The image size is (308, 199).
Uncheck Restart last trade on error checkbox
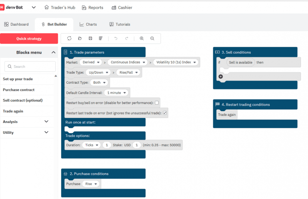tap(165, 113)
